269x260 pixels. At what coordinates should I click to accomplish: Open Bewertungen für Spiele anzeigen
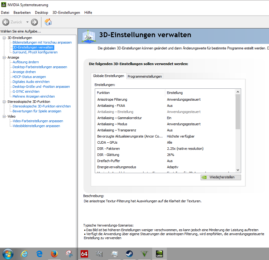[37, 111]
